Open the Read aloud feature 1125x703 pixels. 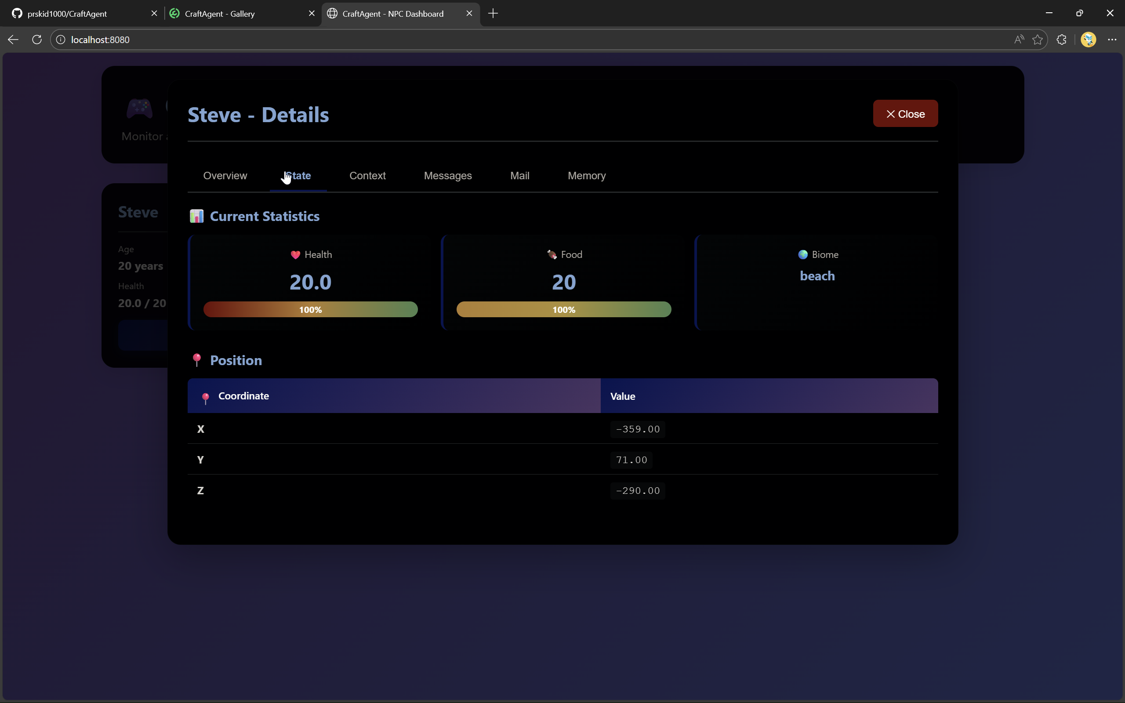point(1019,40)
